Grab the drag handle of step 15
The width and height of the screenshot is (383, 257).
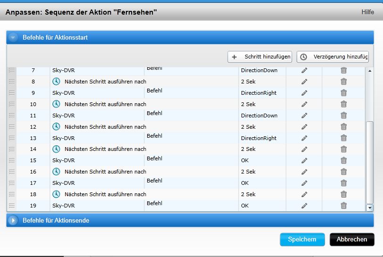tap(12, 160)
